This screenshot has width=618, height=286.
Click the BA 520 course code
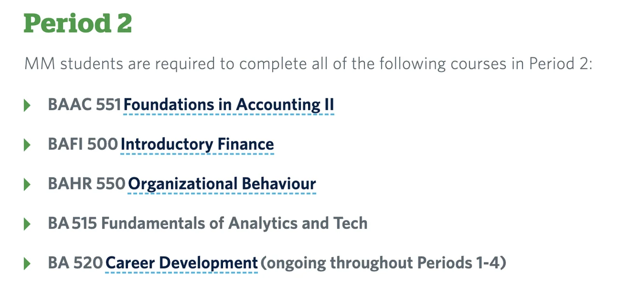click(75, 263)
